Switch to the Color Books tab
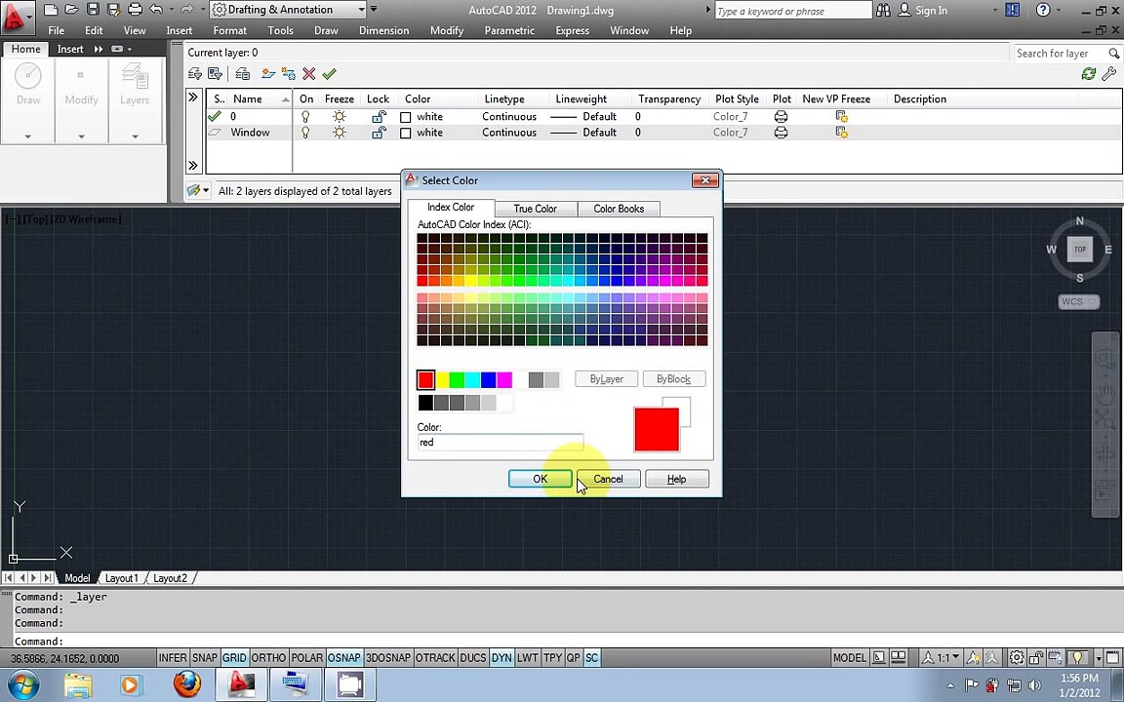Viewport: 1124px width, 702px height. click(619, 209)
